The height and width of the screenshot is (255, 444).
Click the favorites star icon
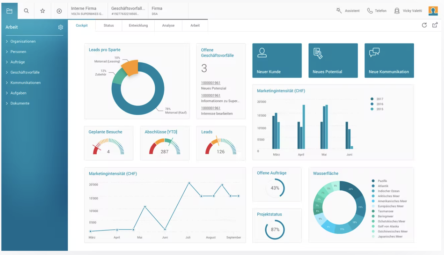(x=42, y=10)
